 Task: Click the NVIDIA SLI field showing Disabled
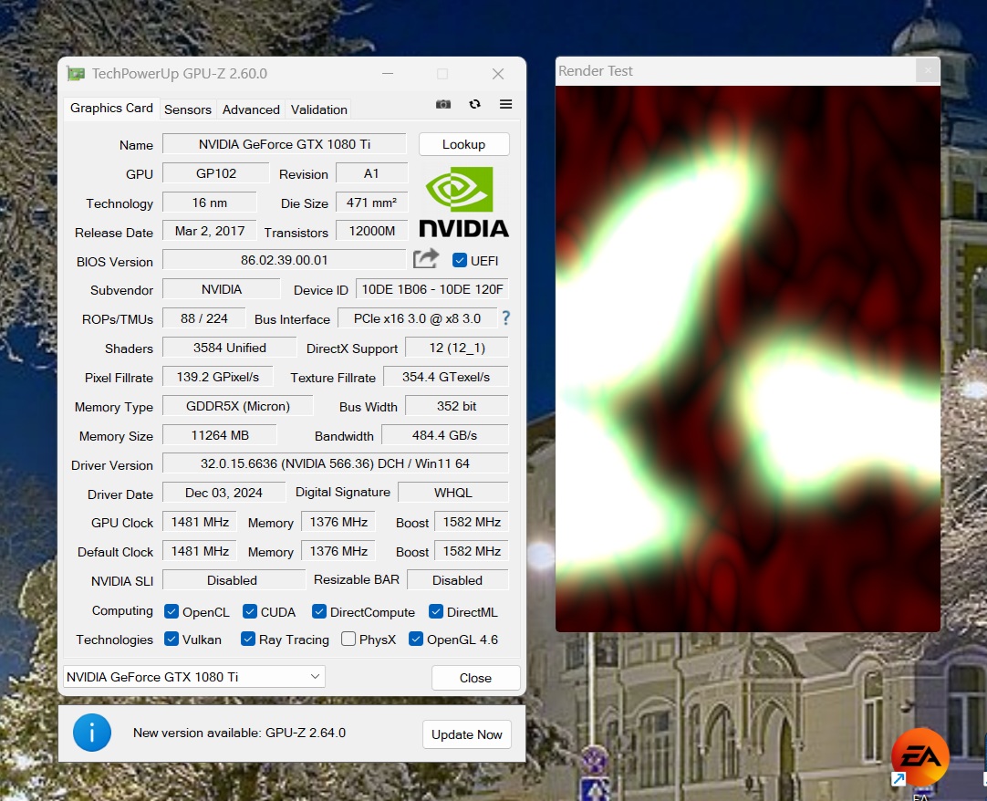[x=233, y=580]
